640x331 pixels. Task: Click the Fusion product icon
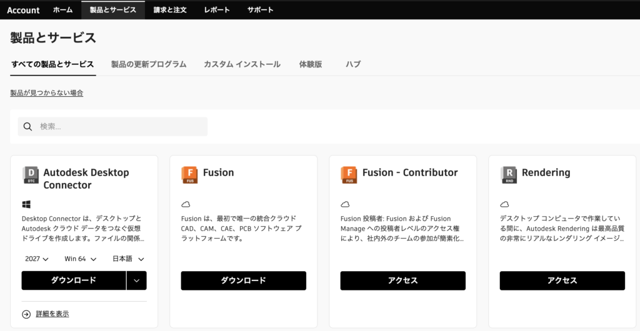click(189, 174)
